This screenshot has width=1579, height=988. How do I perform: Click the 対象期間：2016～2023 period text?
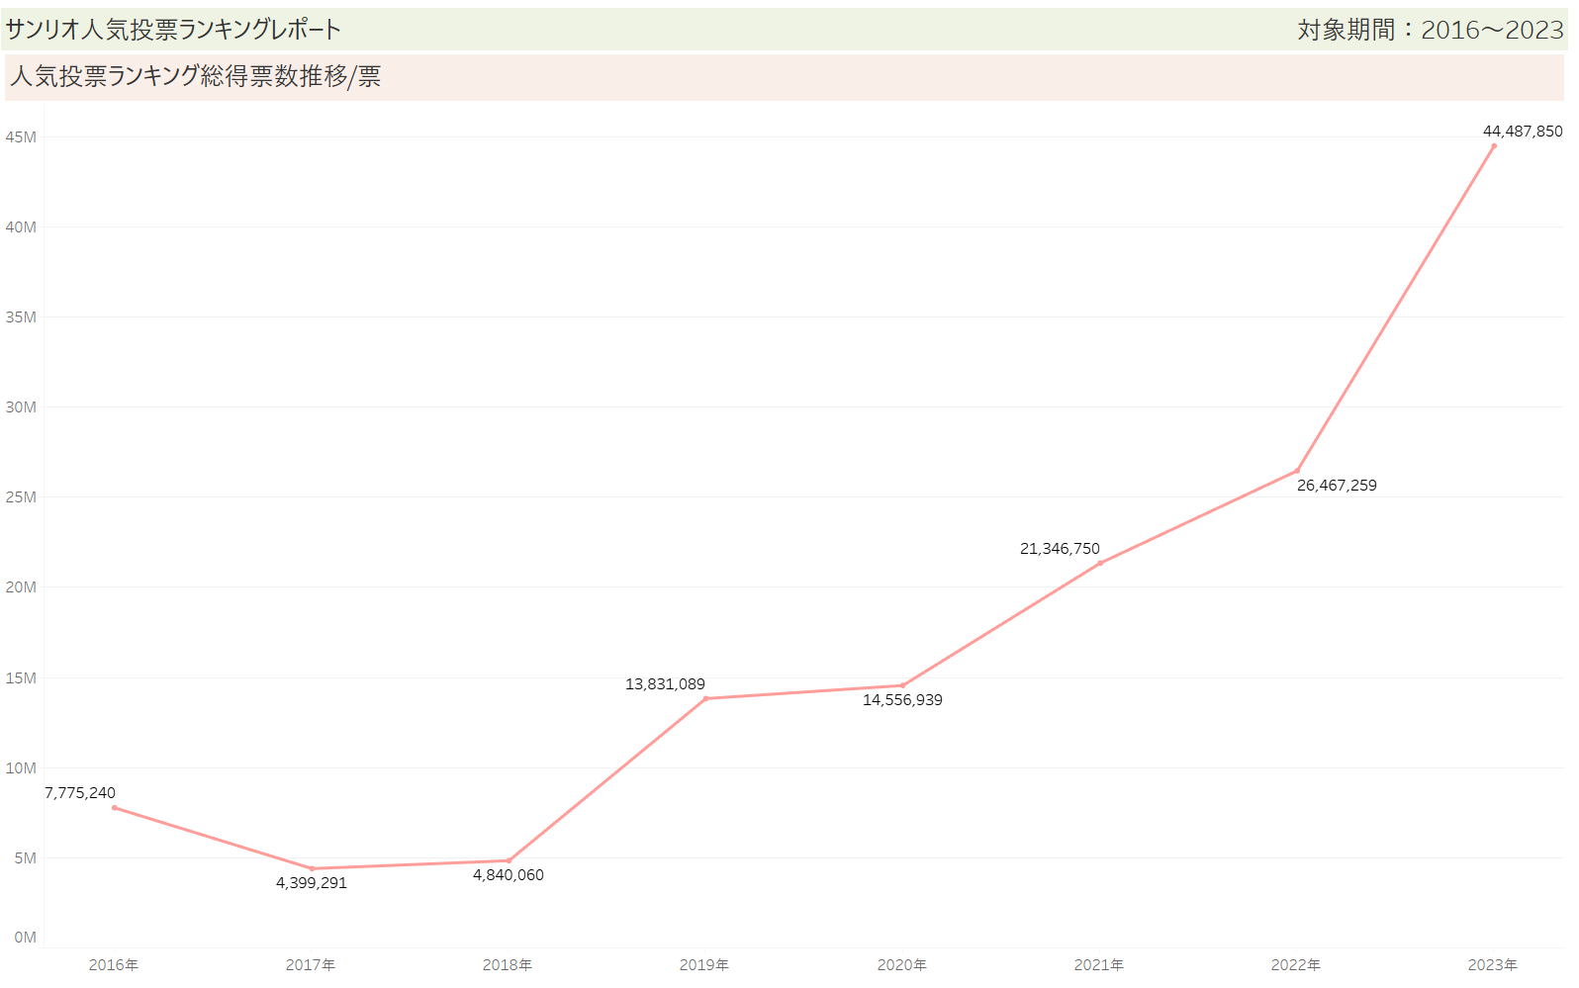pos(1431,30)
